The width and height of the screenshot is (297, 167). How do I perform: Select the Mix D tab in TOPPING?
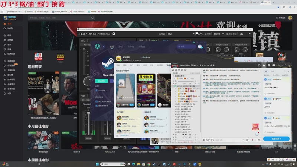(x=189, y=40)
